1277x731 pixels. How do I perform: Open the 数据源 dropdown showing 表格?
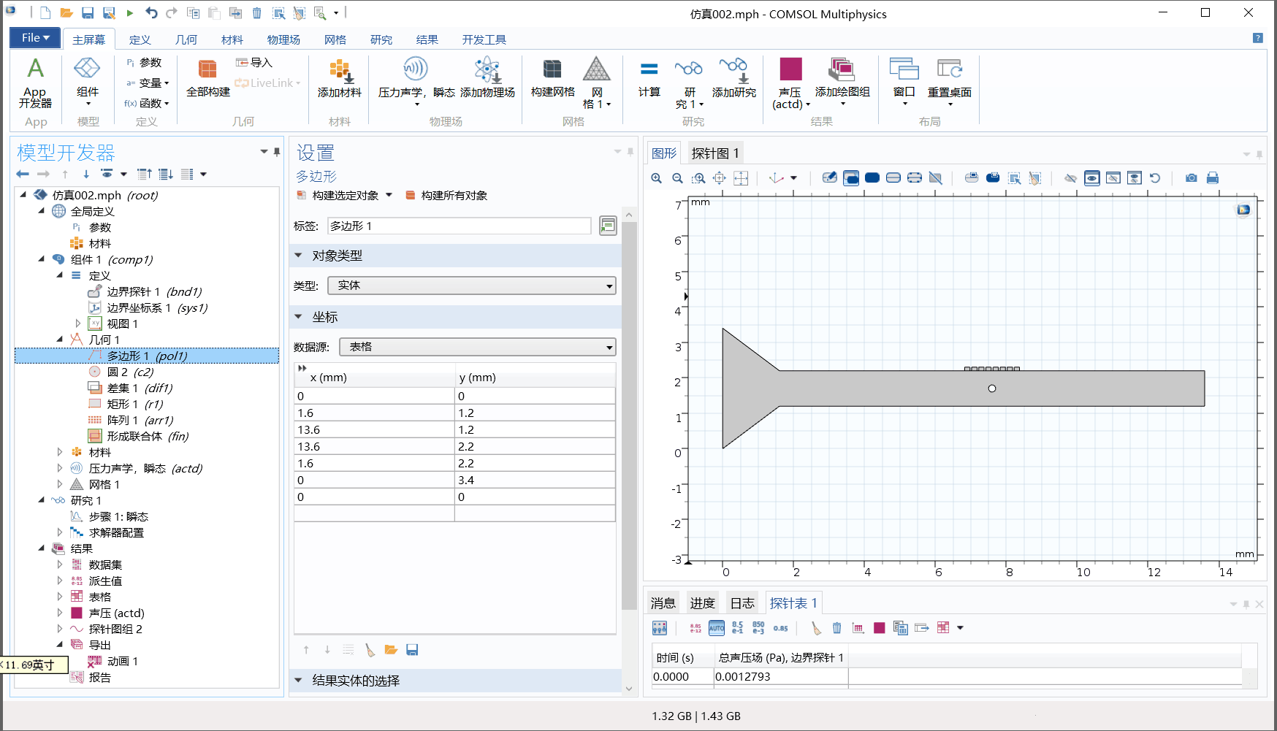point(477,347)
